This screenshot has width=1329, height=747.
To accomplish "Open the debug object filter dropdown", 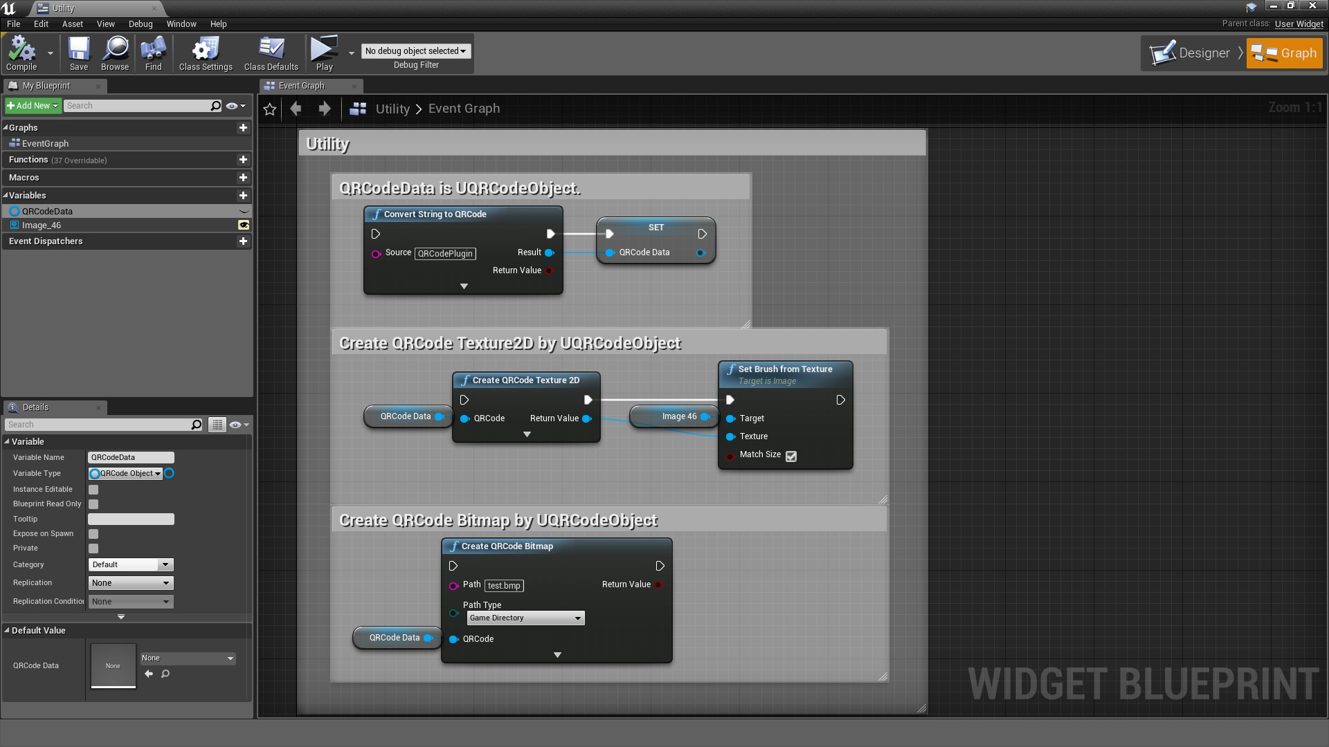I will [x=415, y=50].
